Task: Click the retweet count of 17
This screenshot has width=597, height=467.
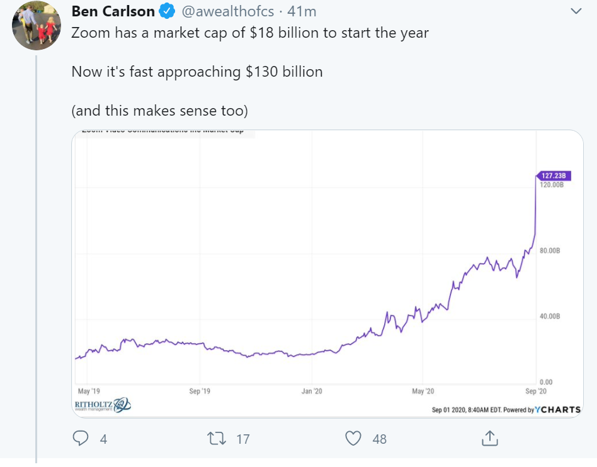Action: tap(243, 439)
